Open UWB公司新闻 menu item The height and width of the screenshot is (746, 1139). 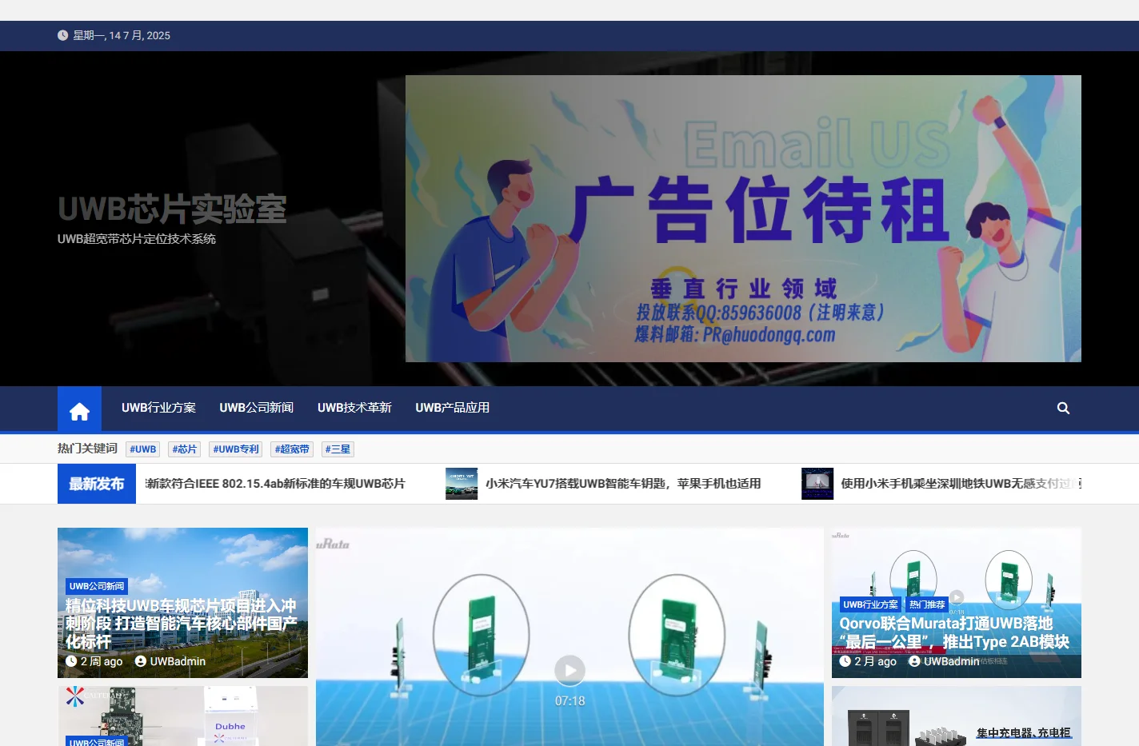coord(256,408)
